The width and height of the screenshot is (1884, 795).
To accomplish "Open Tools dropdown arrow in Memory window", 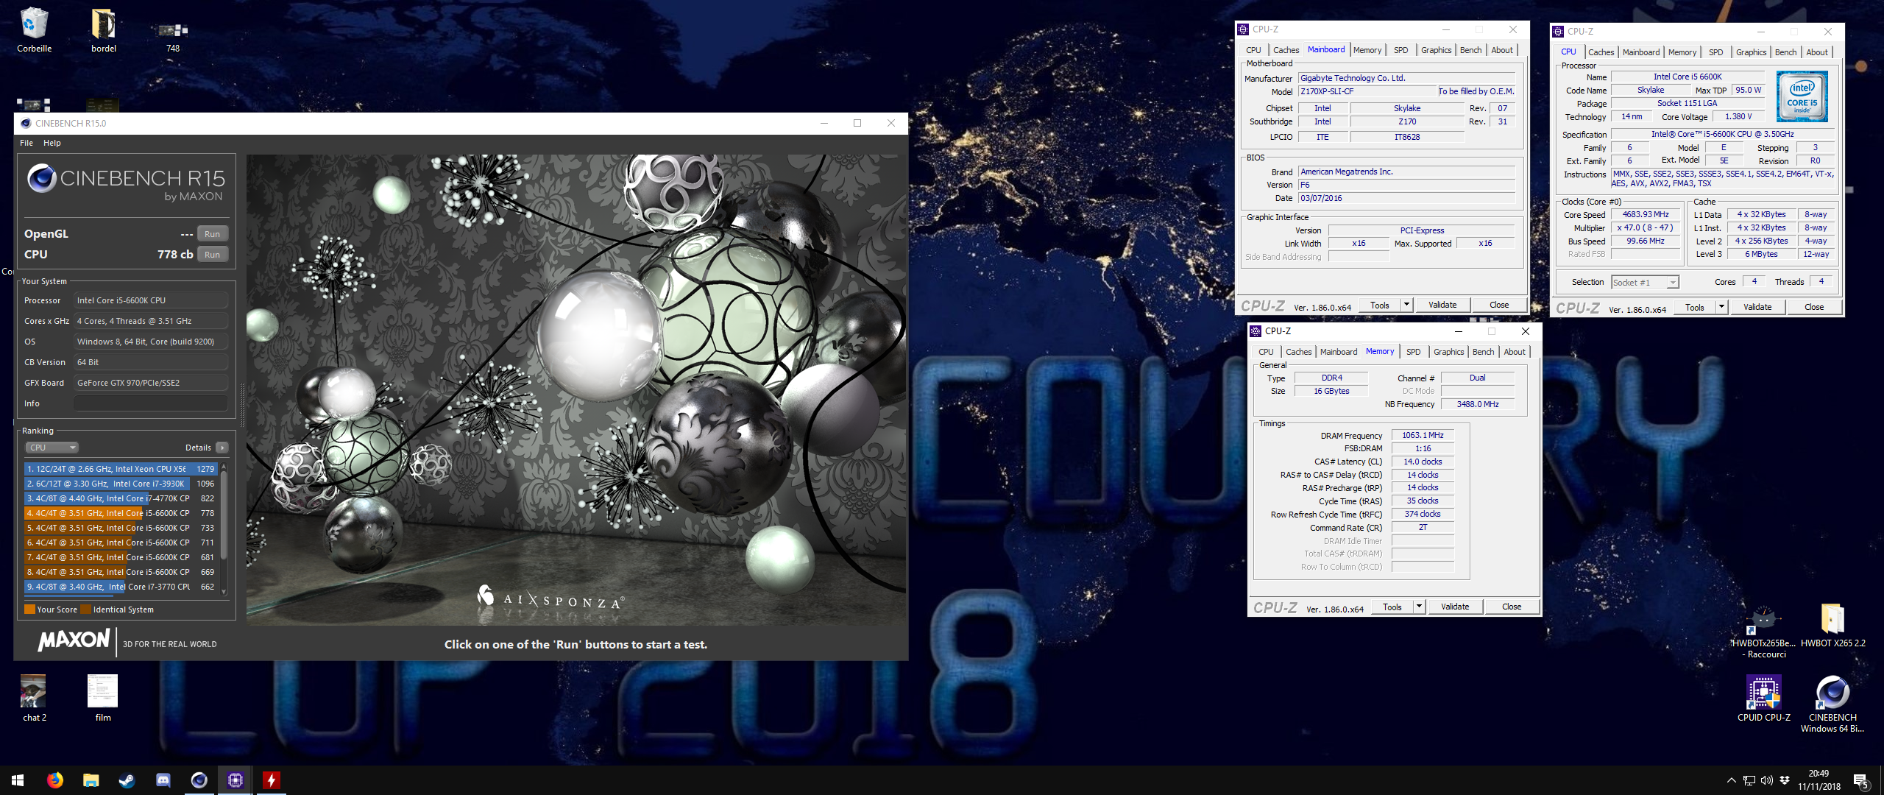I will click(x=1419, y=607).
